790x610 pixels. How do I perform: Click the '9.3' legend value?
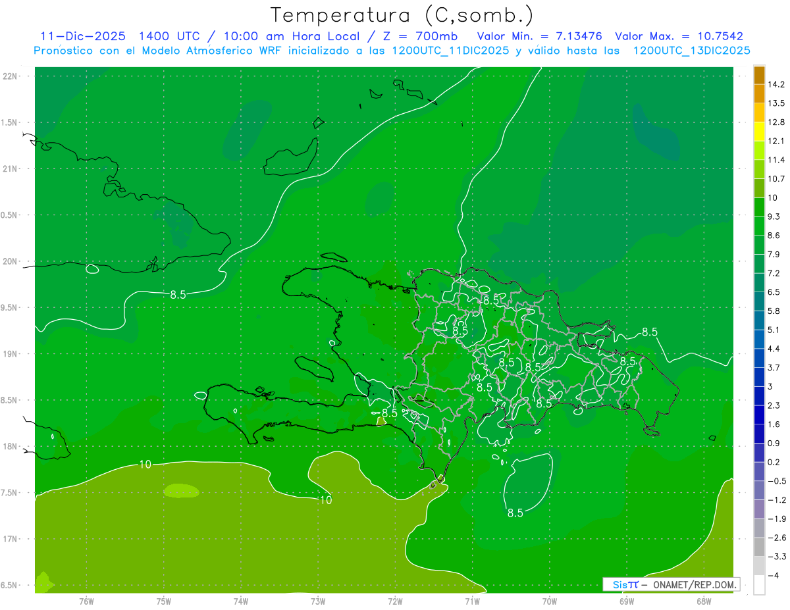[774, 216]
